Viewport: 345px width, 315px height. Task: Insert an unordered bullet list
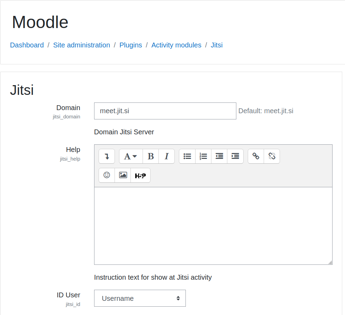pos(187,156)
